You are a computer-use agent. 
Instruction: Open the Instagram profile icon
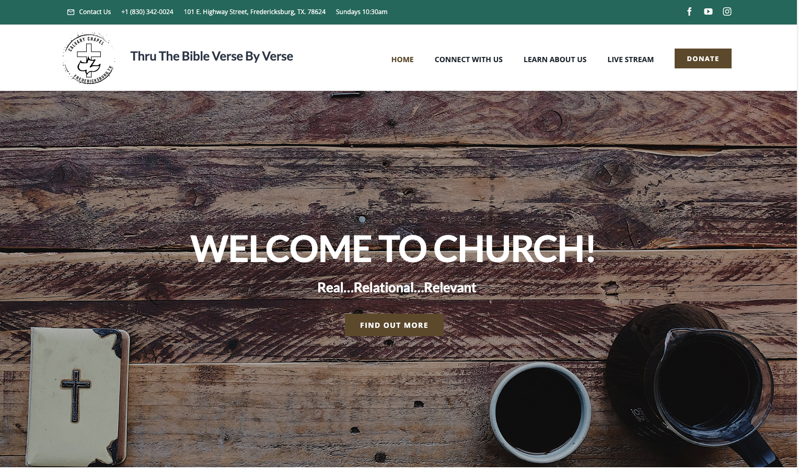pos(727,11)
